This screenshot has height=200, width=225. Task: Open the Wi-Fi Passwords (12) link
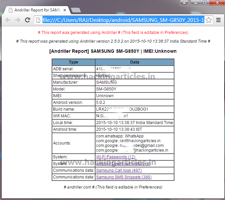tap(116, 157)
